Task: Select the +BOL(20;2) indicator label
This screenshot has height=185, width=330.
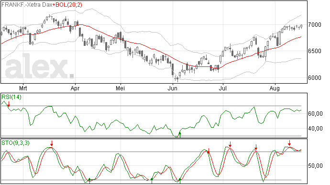Action: pos(67,5)
